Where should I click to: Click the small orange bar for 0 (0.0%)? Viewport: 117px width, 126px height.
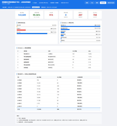17,27
